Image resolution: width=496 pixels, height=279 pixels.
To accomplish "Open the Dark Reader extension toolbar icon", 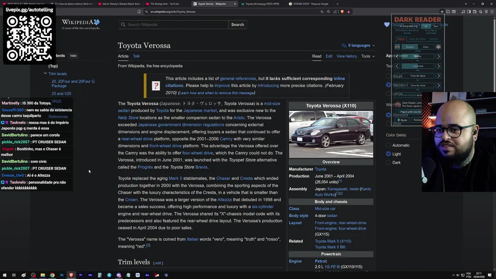I will [x=442, y=12].
